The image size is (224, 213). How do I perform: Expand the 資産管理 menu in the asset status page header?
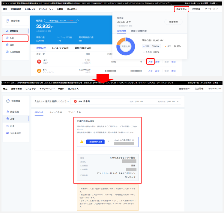pos(181,9)
